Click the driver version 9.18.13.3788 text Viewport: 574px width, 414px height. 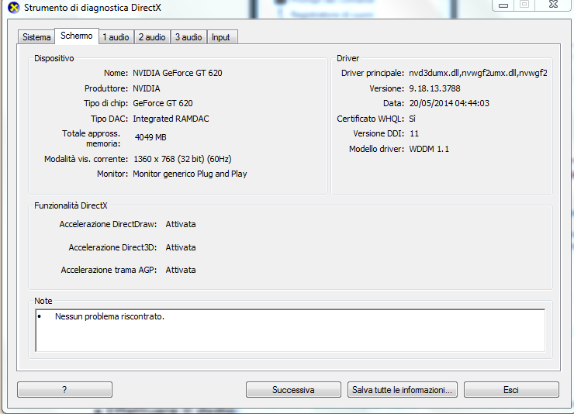(434, 88)
